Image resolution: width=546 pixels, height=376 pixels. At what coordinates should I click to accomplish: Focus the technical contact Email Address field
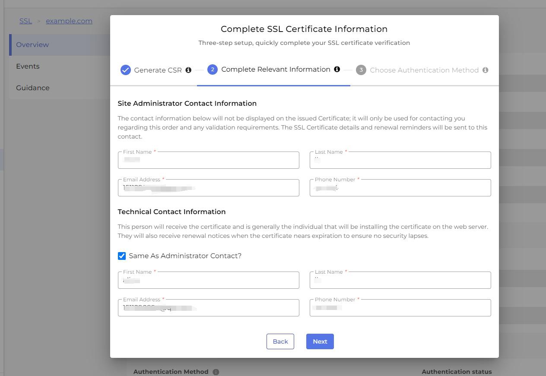click(x=209, y=308)
